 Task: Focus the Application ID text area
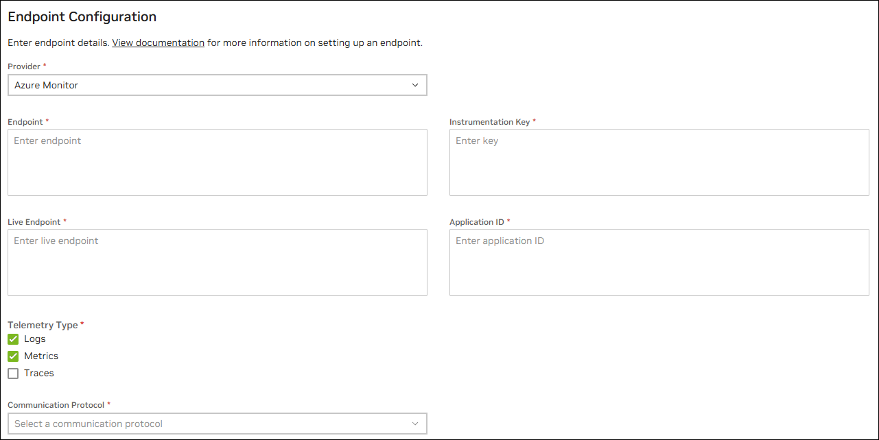click(x=659, y=262)
